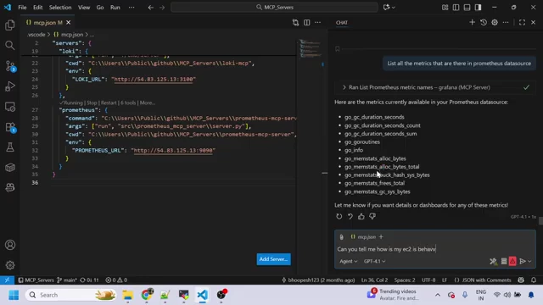Open send options chevron

pyautogui.click(x=529, y=262)
